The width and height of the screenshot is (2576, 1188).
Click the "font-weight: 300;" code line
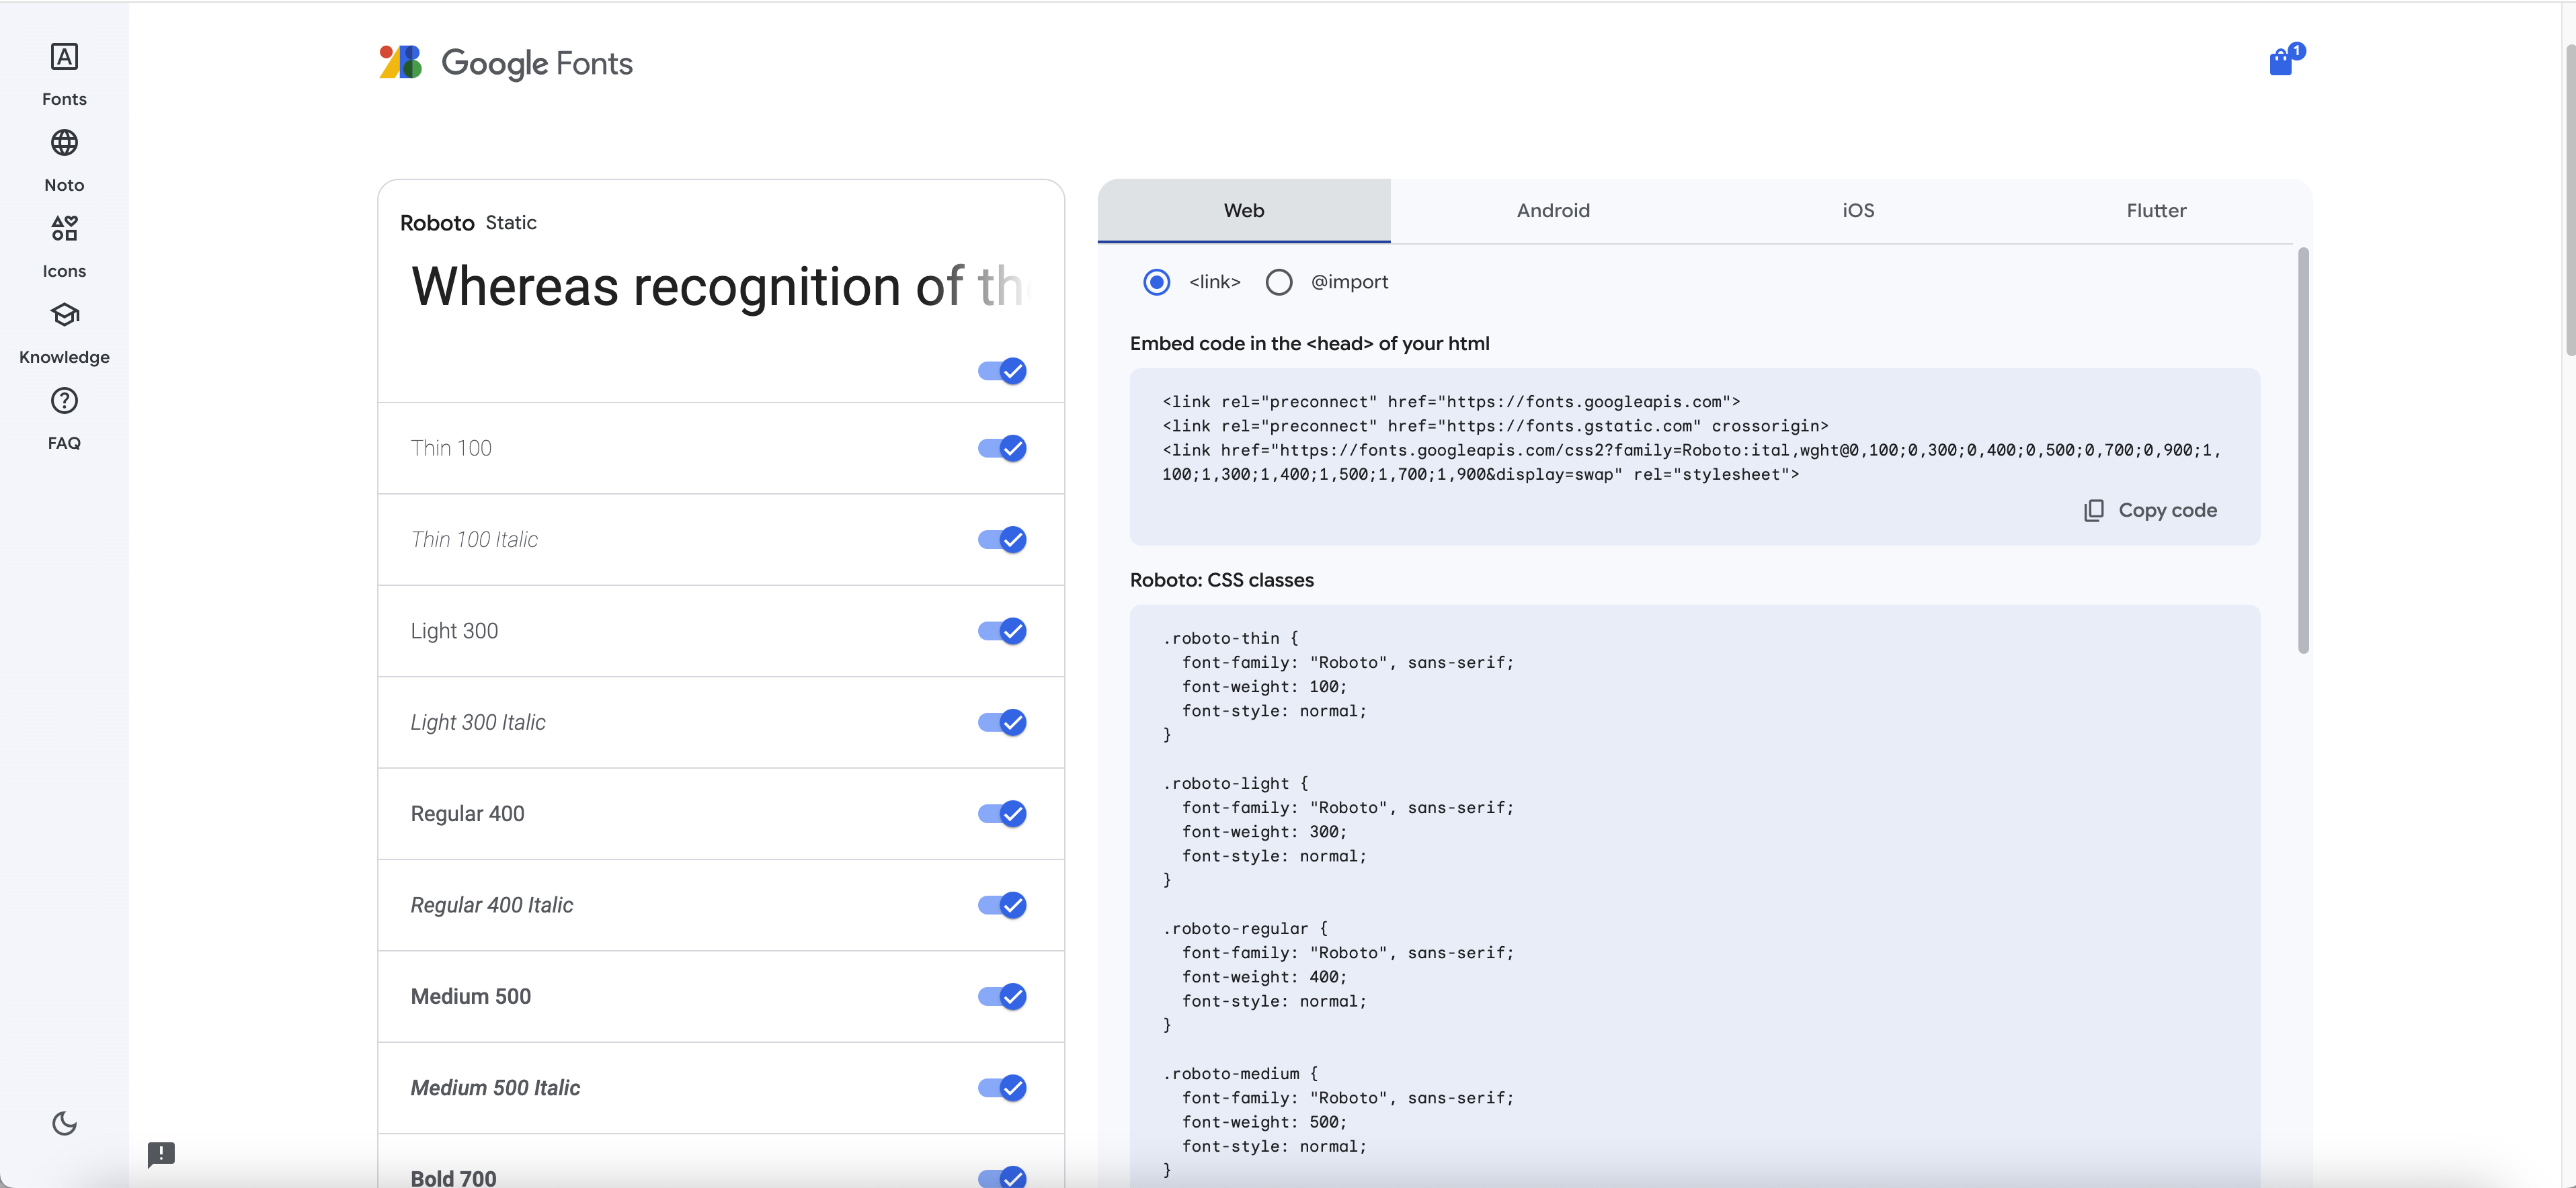[1264, 831]
